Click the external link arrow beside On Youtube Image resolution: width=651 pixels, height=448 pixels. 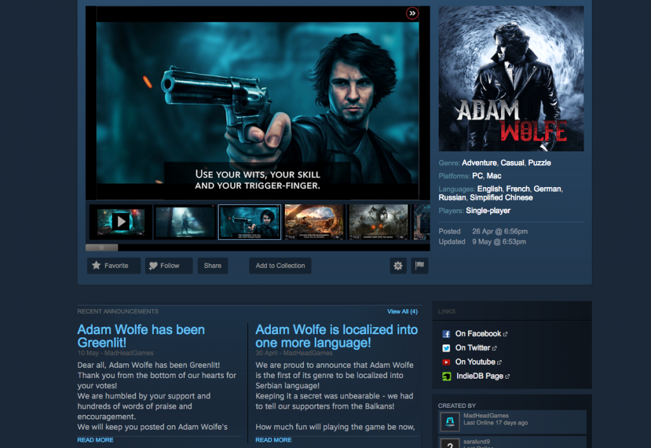(x=500, y=362)
